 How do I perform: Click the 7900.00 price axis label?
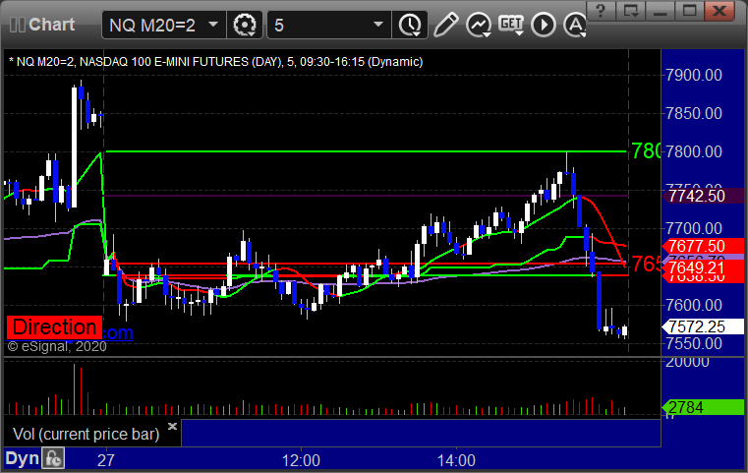pyautogui.click(x=694, y=75)
